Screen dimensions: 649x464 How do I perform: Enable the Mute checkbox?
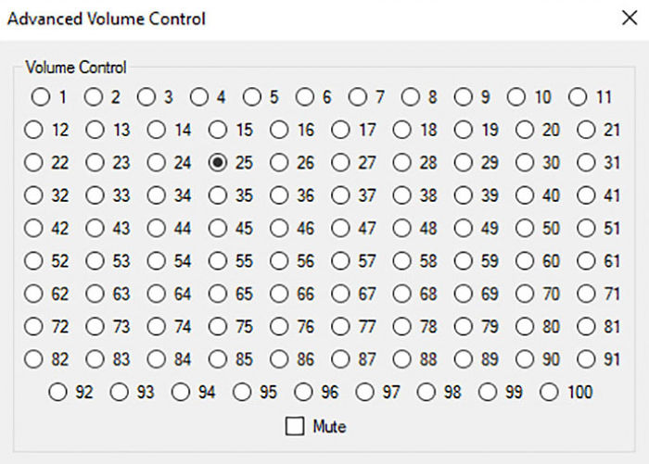295,426
